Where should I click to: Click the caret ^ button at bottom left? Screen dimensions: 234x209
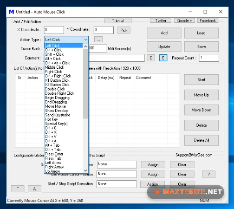coord(18,189)
